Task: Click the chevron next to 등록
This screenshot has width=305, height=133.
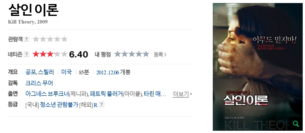Action: [x=165, y=54]
